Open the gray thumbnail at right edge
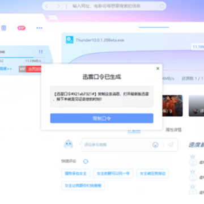204x204 pixels. (x=196, y=105)
